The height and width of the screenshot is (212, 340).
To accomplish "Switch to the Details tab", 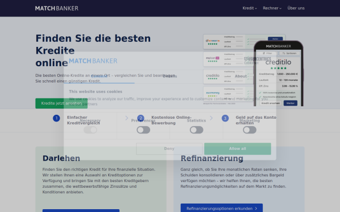I will click(170, 76).
